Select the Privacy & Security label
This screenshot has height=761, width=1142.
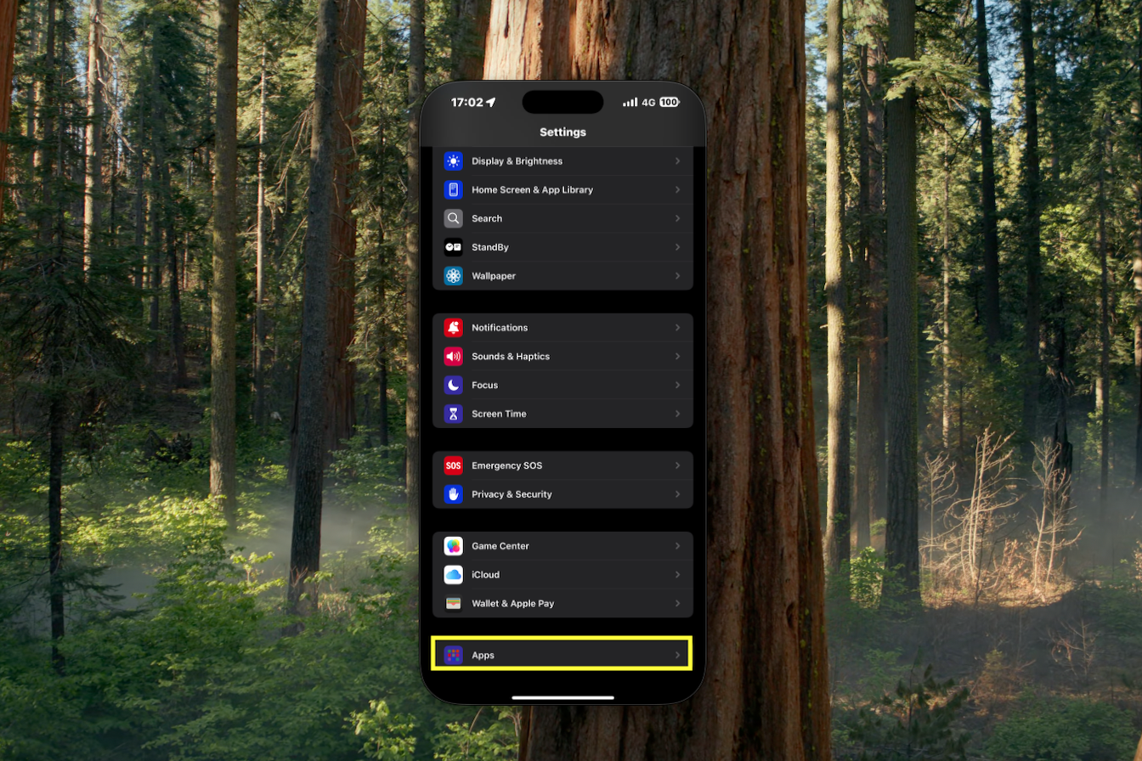tap(512, 494)
